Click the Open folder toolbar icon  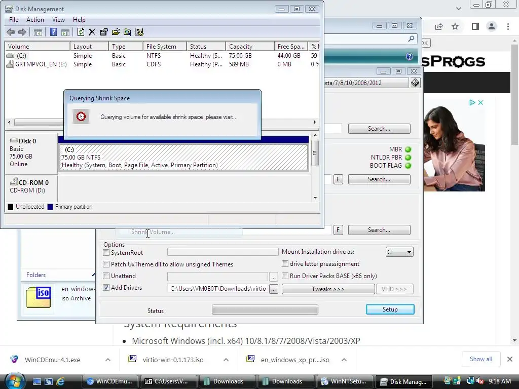coord(116,32)
